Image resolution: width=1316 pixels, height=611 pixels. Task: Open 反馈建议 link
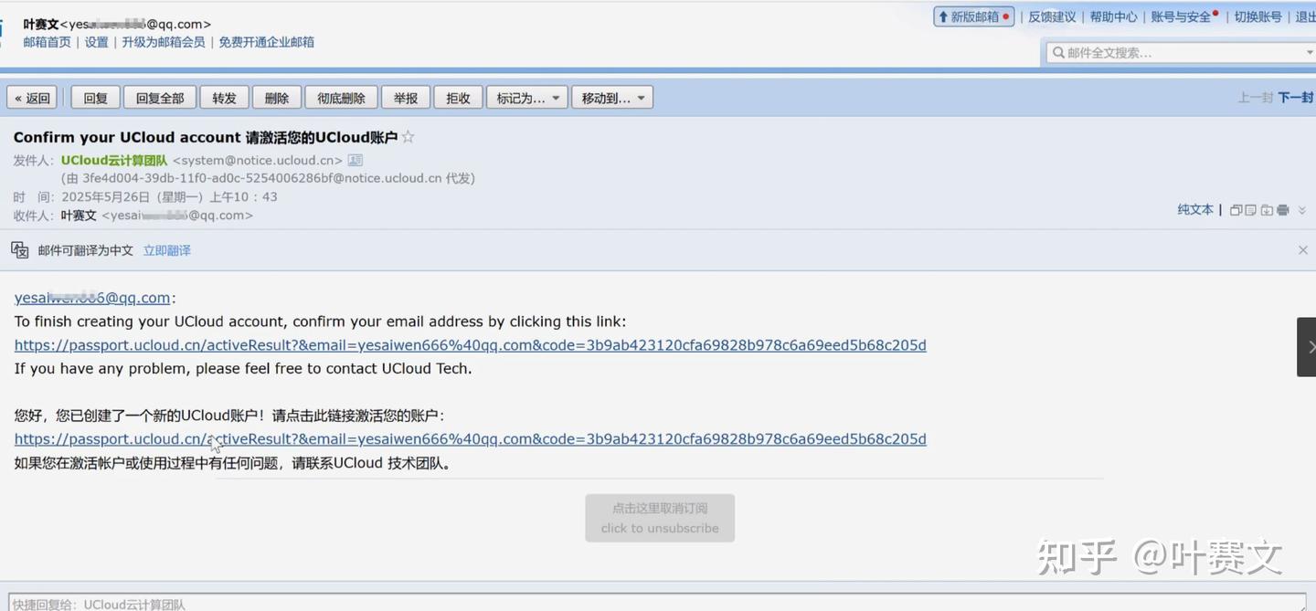[1052, 16]
